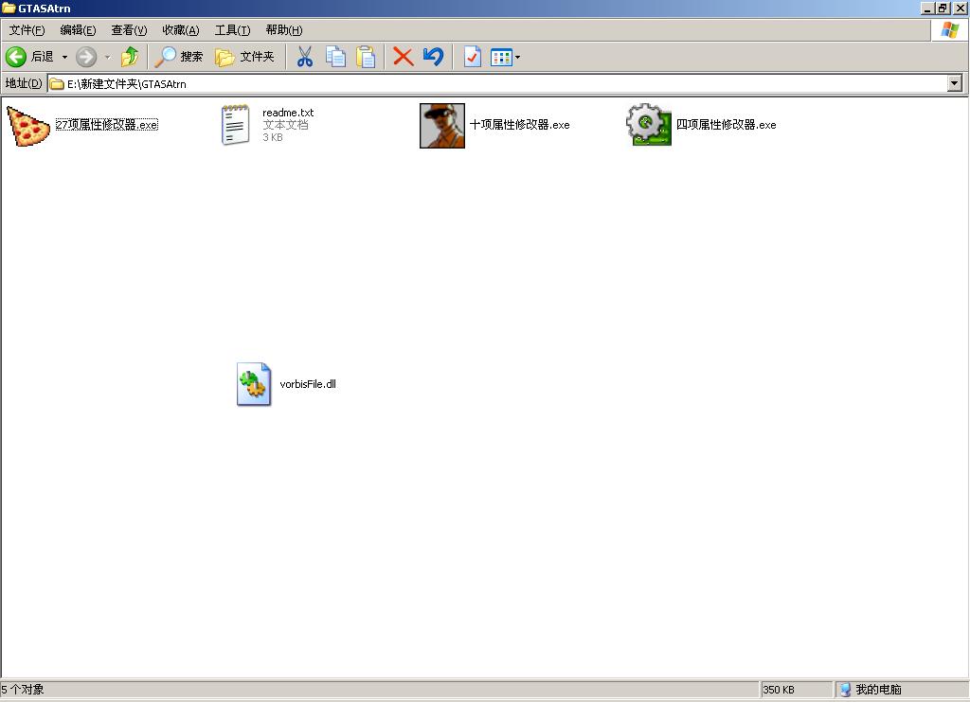Image resolution: width=970 pixels, height=702 pixels.
Task: Expand the Back history dropdown arrow
Action: (x=64, y=57)
